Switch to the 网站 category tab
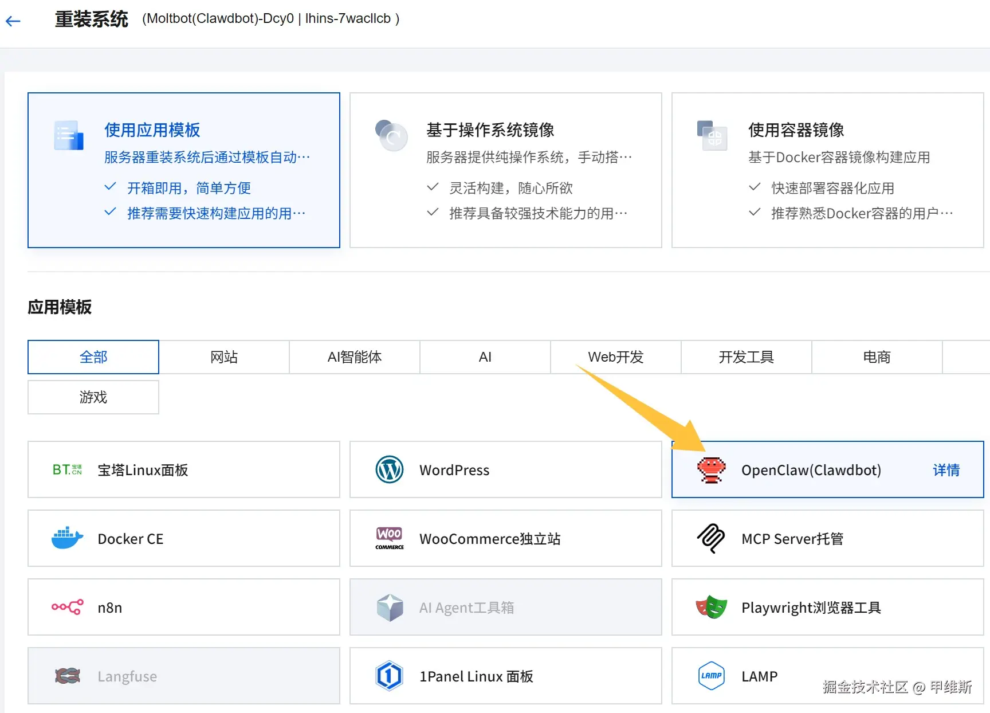Image resolution: width=990 pixels, height=713 pixels. pos(224,357)
